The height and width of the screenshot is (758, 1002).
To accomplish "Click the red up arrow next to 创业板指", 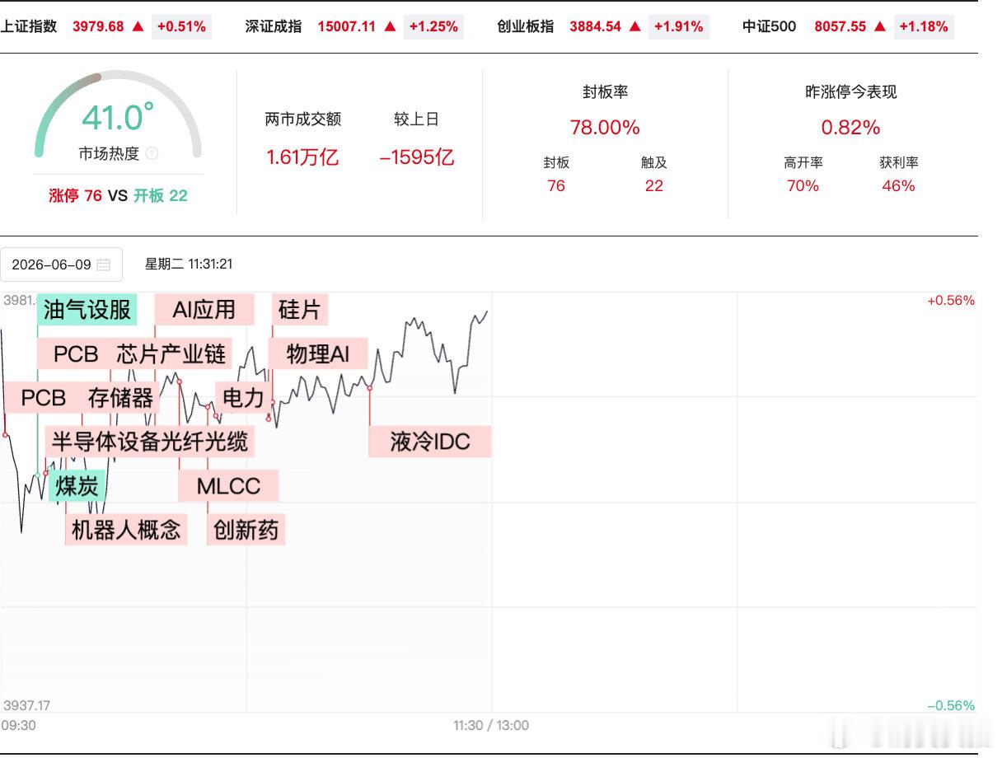I will pos(634,26).
